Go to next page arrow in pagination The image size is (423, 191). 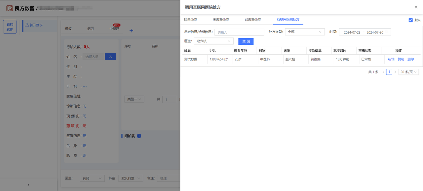coord(395,72)
